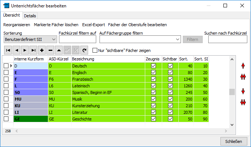Select the Kunsterziehung name cell
Screen dimensions: 251x147
[108, 106]
